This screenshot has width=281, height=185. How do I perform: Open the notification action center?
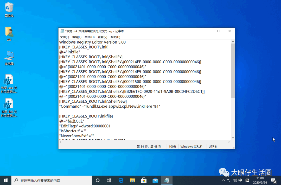click(274, 181)
